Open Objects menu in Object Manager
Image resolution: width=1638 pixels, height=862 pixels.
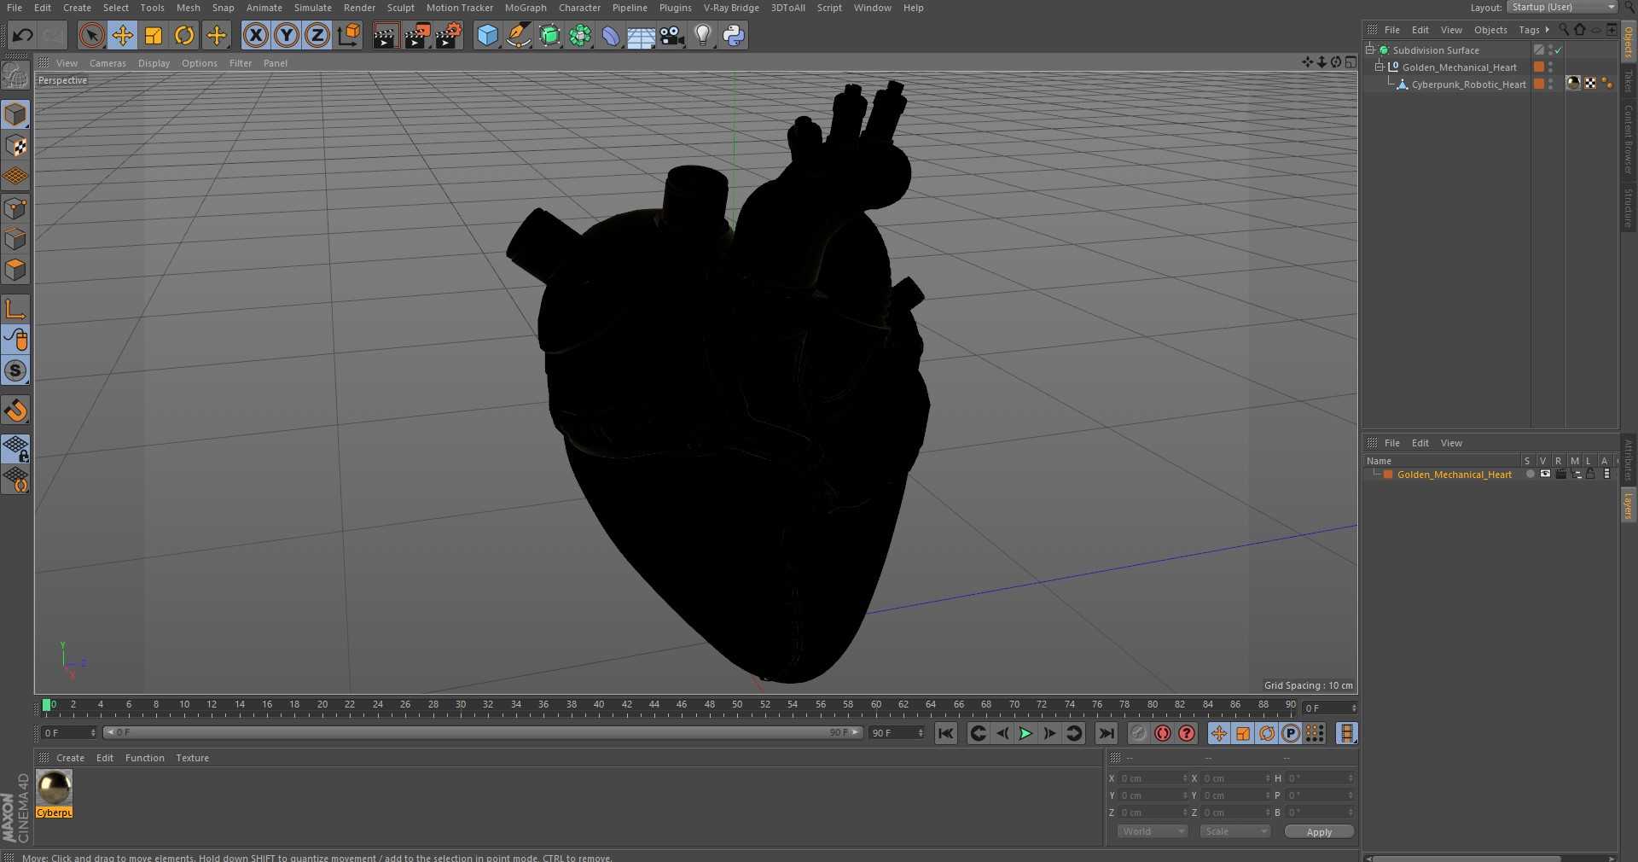(x=1490, y=30)
